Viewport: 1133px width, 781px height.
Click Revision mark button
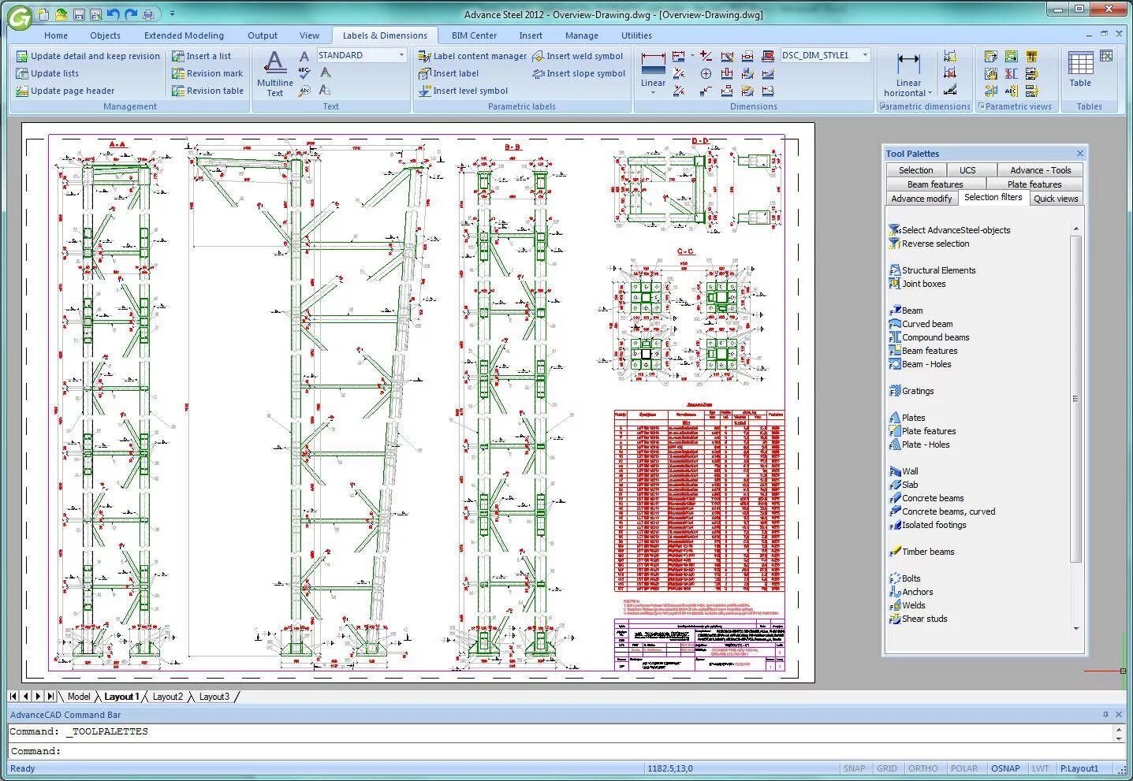coord(208,73)
